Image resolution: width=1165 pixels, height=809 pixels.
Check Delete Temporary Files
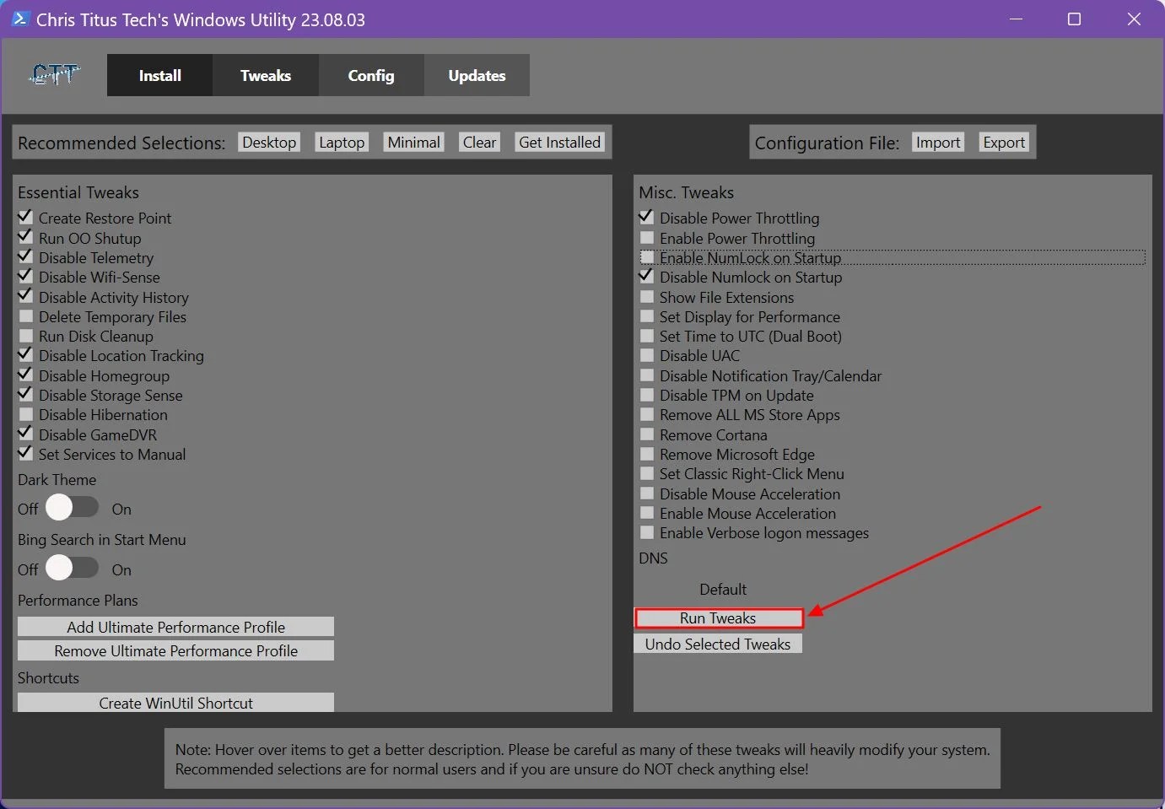tap(25, 316)
